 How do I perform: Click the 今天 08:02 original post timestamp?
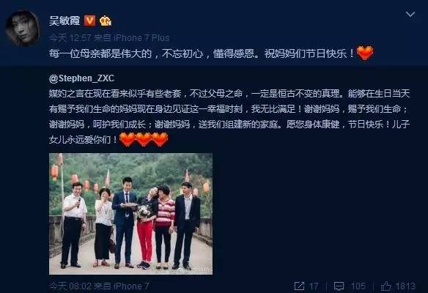click(x=70, y=286)
